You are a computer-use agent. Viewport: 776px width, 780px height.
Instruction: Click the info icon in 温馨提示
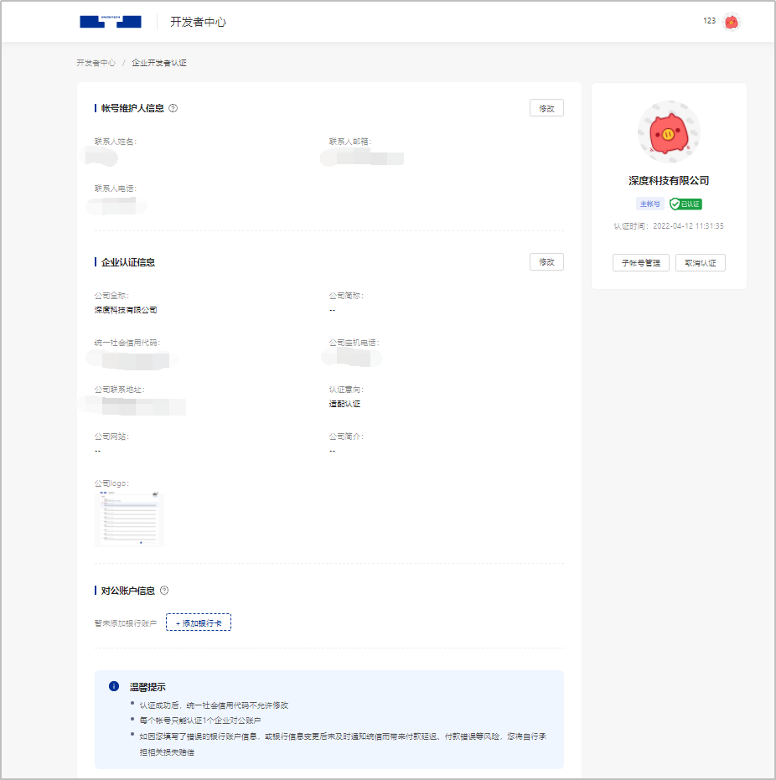[114, 686]
